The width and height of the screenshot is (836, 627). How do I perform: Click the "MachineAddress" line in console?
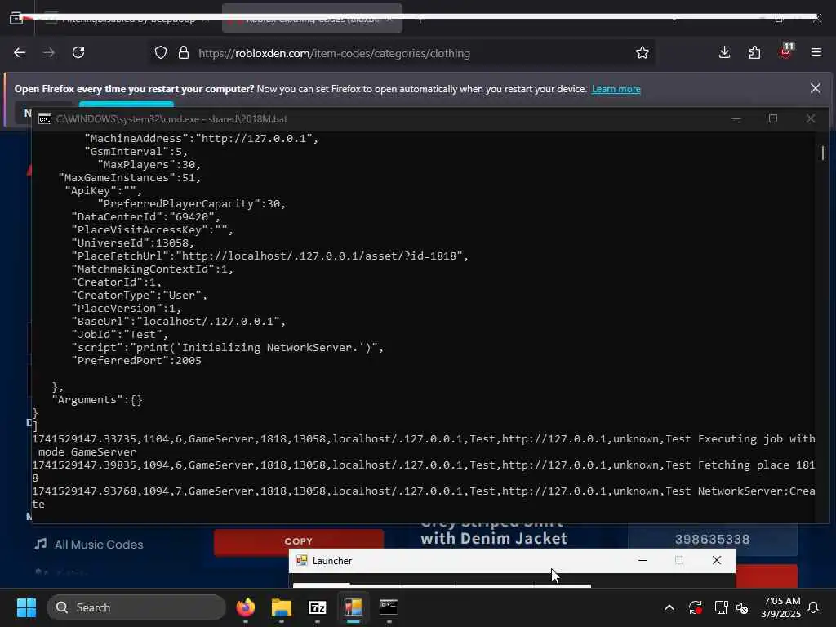(x=202, y=138)
